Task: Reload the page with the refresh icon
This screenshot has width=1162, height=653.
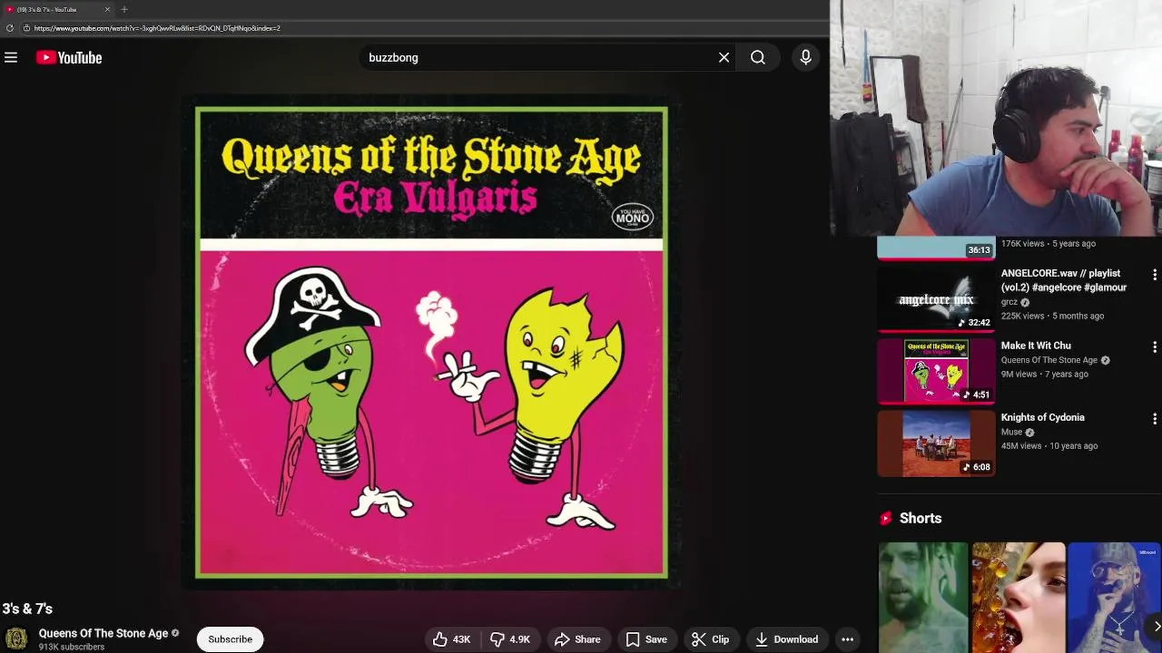Action: click(x=10, y=28)
